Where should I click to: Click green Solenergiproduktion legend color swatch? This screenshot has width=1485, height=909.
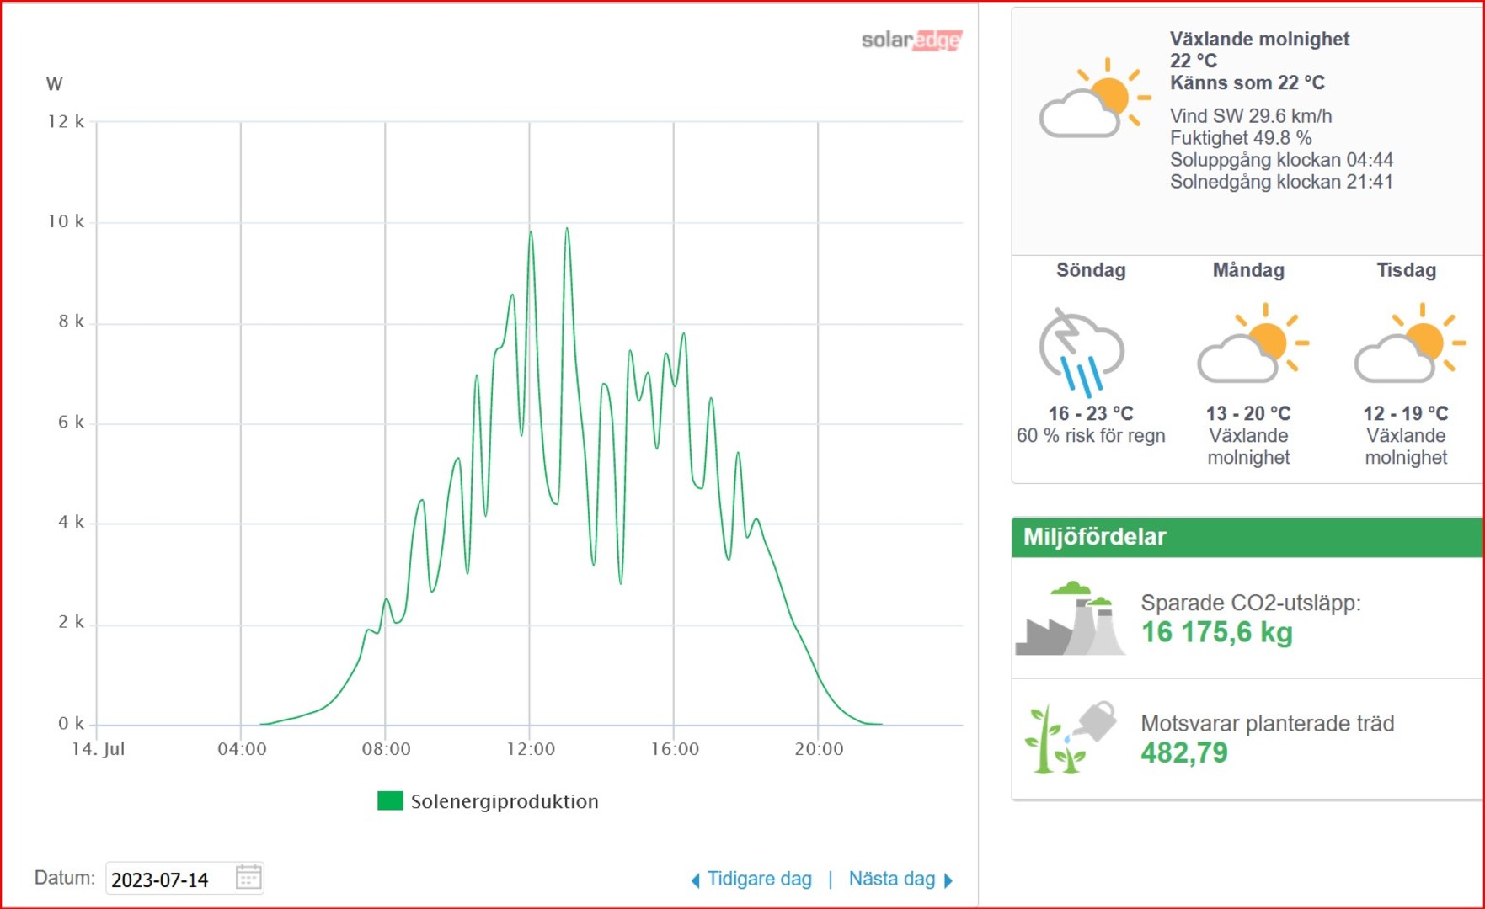coord(390,800)
